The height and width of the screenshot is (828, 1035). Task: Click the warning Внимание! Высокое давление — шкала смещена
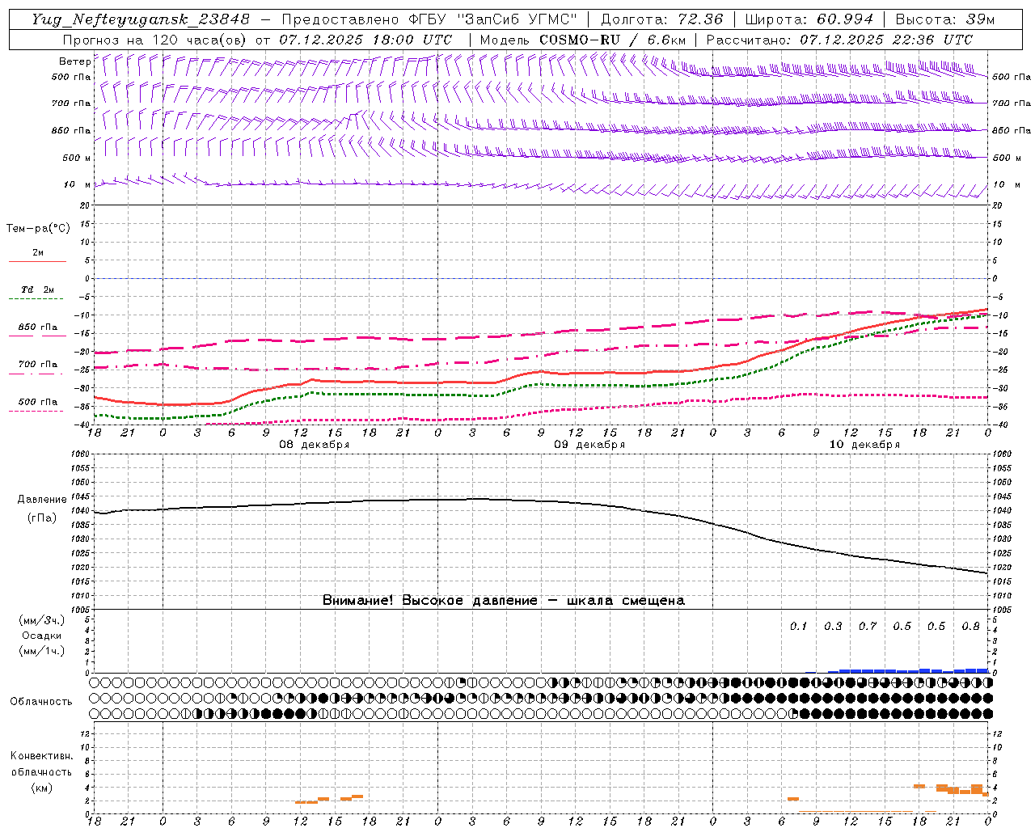pyautogui.click(x=504, y=601)
